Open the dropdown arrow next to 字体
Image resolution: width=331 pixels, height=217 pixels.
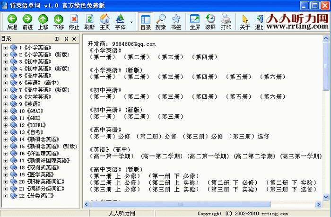[131, 22]
